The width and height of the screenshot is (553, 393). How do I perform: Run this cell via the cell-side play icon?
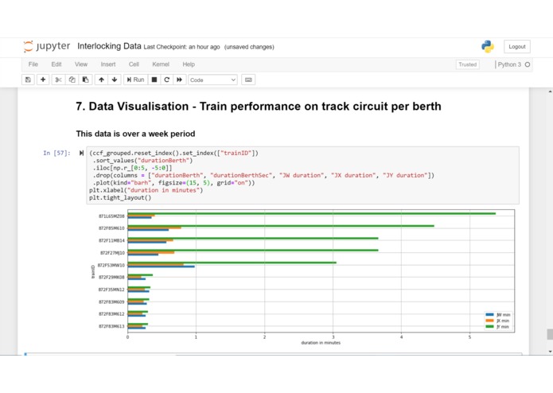[81, 153]
